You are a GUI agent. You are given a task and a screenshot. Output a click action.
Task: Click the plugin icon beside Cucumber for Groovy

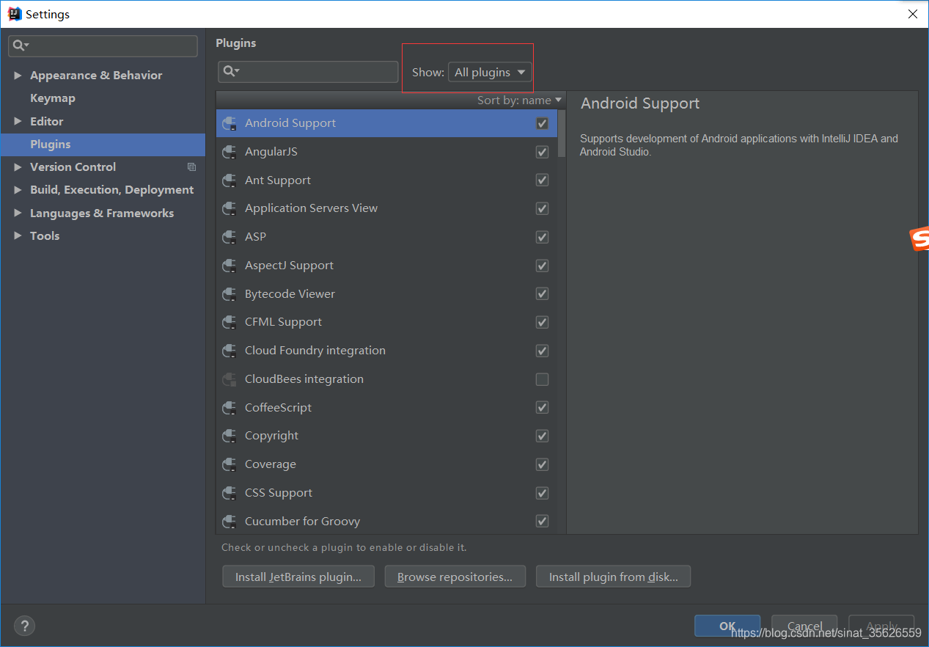[230, 522]
